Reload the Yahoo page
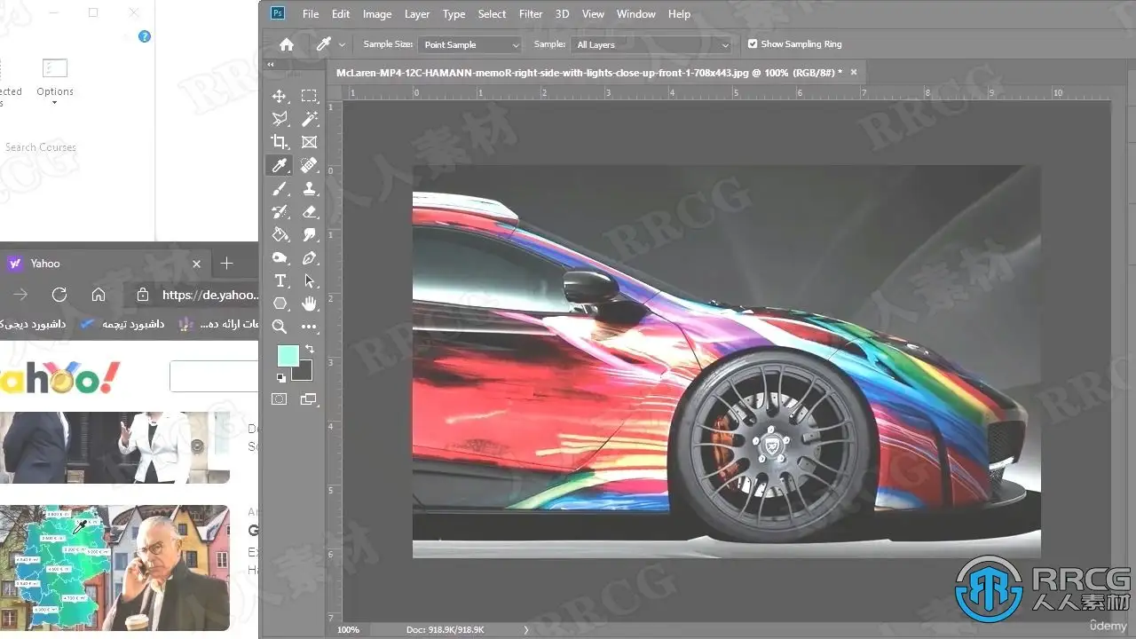 click(x=59, y=295)
